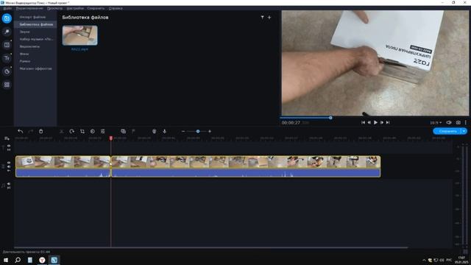
Task: Play the preview video
Action: (375, 123)
